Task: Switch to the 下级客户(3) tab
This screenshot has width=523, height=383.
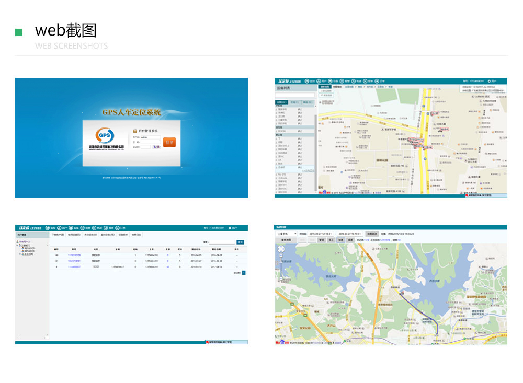Action: (x=58, y=235)
